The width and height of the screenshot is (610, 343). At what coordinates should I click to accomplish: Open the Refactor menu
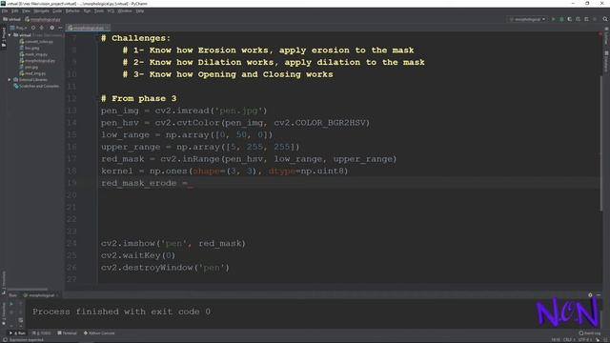coord(72,10)
